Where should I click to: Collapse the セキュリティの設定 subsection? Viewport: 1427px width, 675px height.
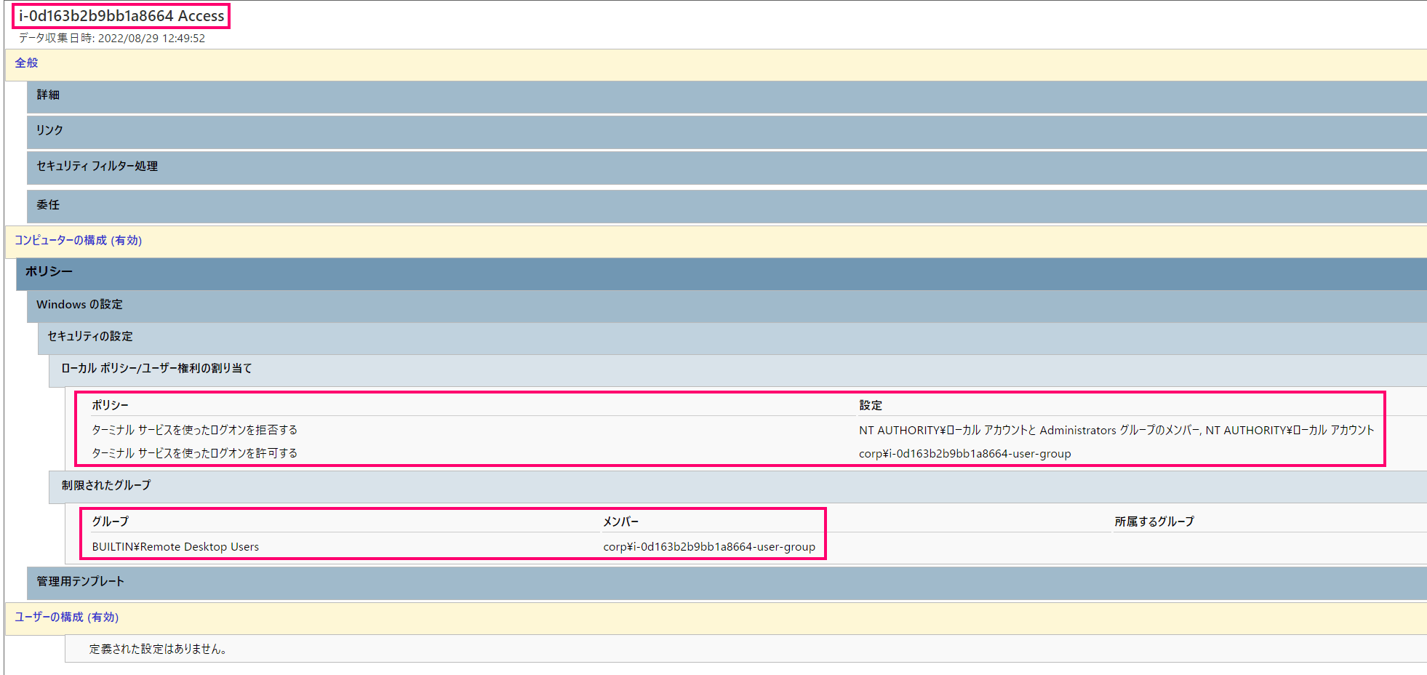[87, 337]
